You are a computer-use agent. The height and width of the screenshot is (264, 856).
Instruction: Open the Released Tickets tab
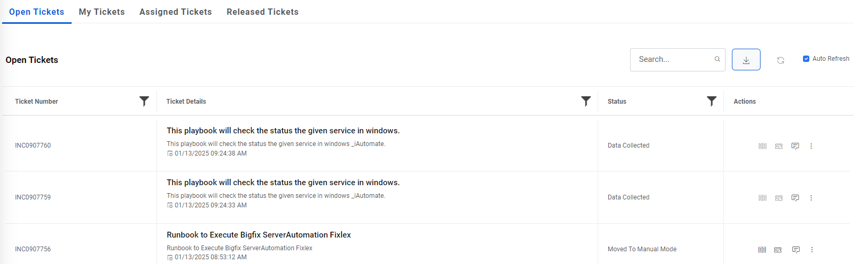[263, 12]
